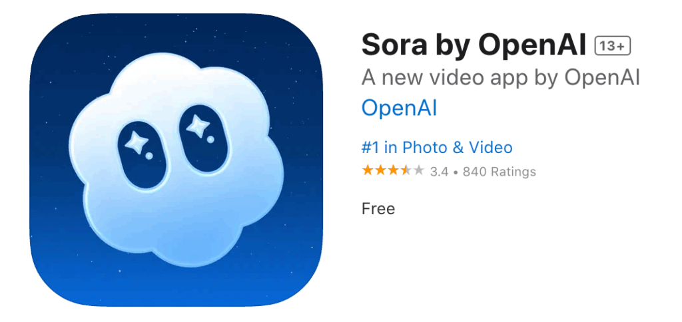Click the small dot in the right eye
This screenshot has width=682, height=322.
pyautogui.click(x=210, y=140)
